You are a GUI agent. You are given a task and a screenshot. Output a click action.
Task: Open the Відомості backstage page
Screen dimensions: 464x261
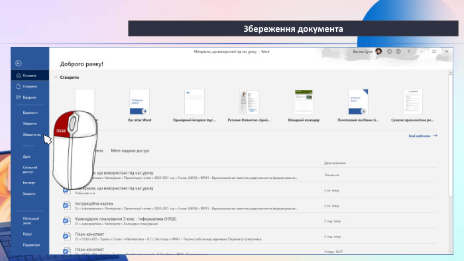click(30, 113)
